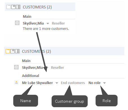Select full detail view icon in top Customers header
The image size is (128, 110).
click(x=18, y=7)
